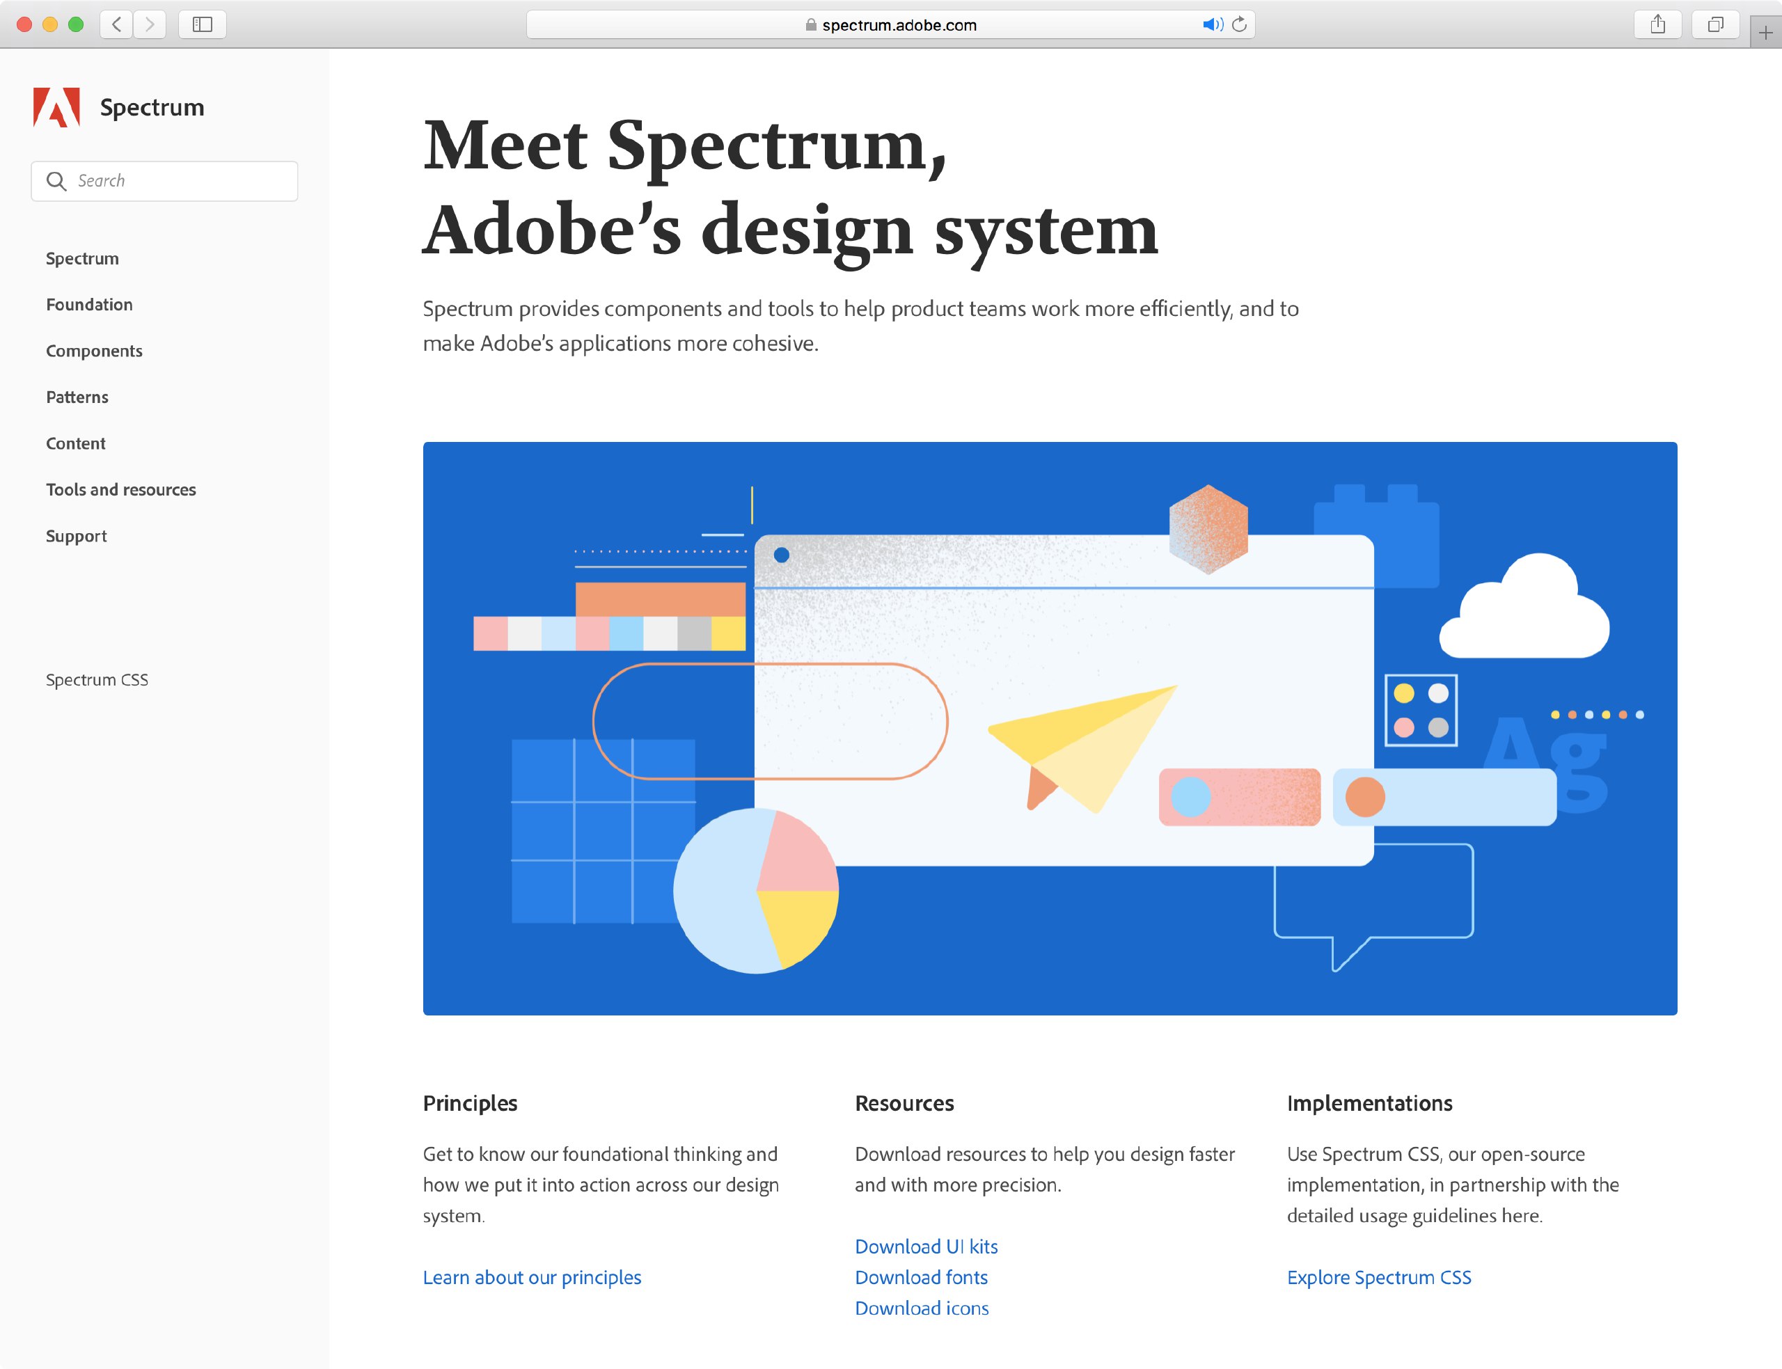Viewport: 1782px width, 1369px height.
Task: Go forward with Safari forward arrow
Action: pyautogui.click(x=150, y=24)
